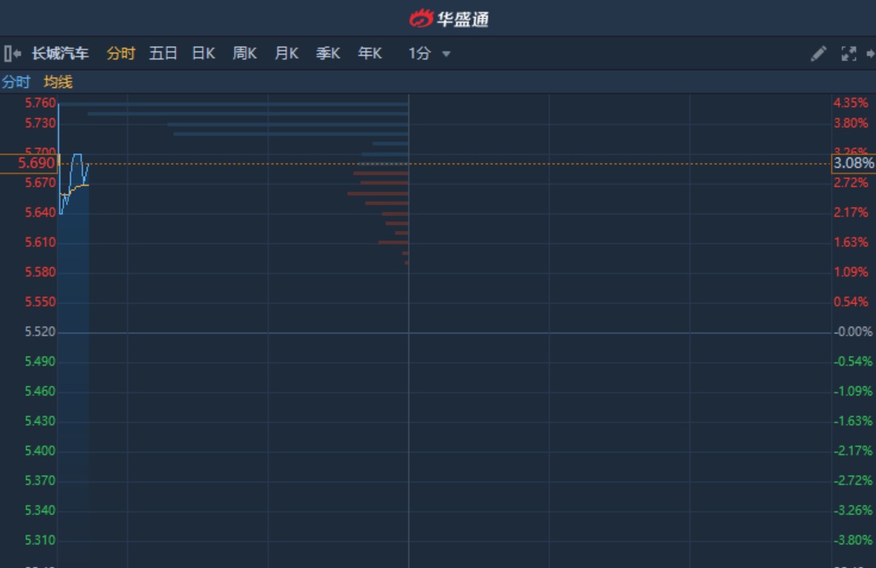Viewport: 876px width, 568px height.
Task: Select the 季K quarterly chart tab
Action: [328, 54]
